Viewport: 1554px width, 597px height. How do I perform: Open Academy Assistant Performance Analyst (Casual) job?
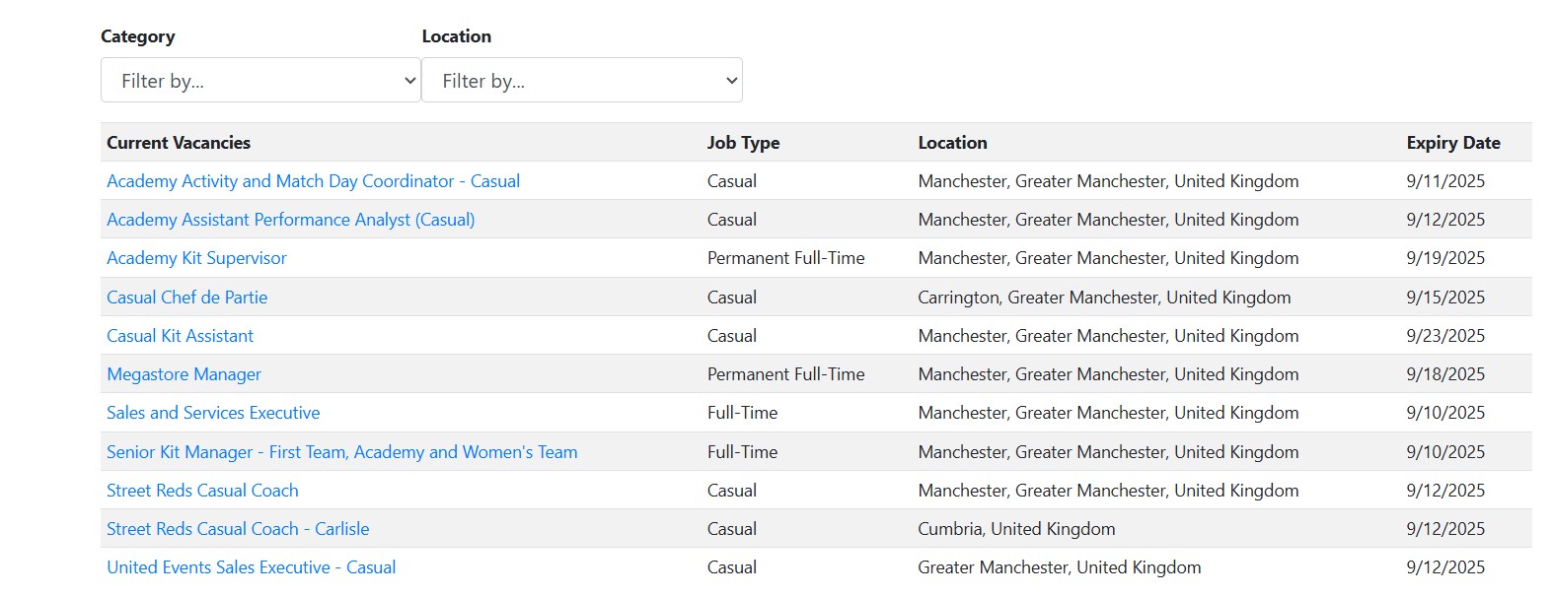(290, 220)
